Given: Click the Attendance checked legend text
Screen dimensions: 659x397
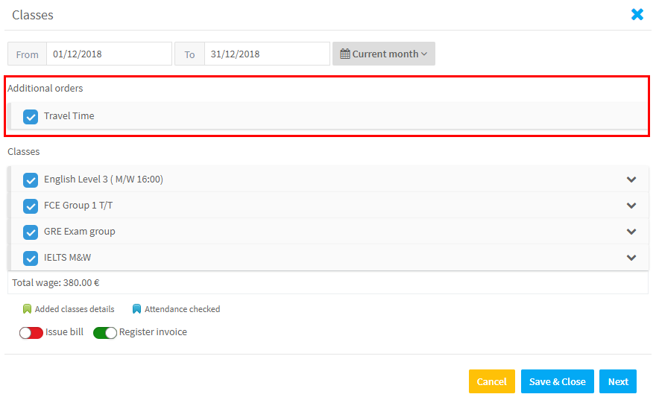Looking at the screenshot, I should click(182, 309).
